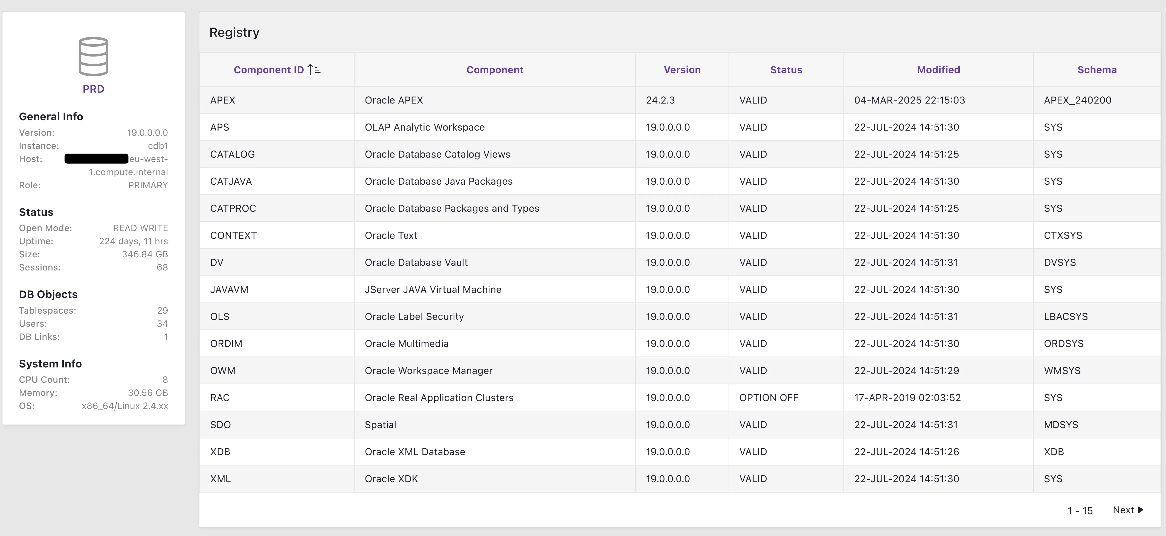
Task: Click Oracle Database Packages and Types cell
Action: (x=495, y=208)
